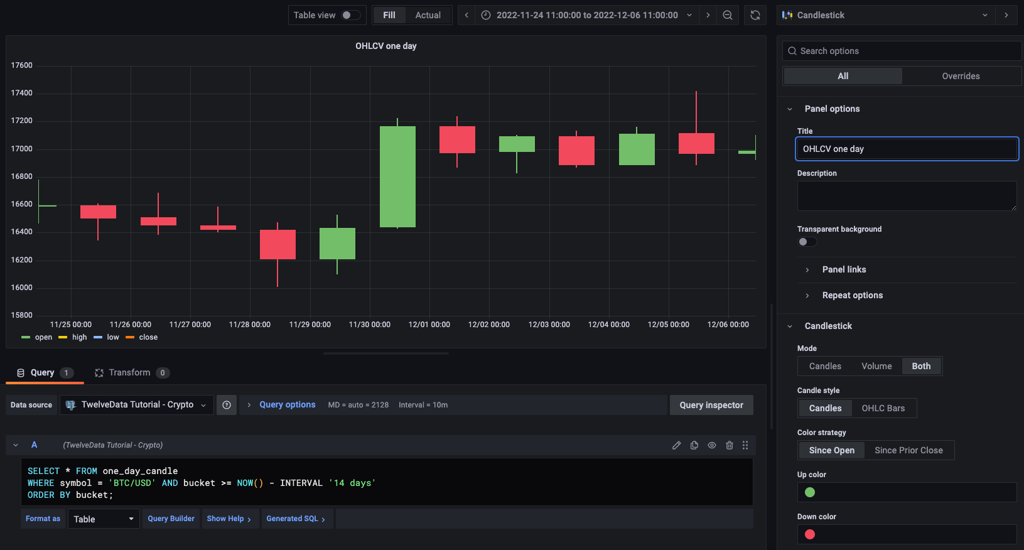
Task: Click the TwelveData data source logo
Action: click(71, 405)
